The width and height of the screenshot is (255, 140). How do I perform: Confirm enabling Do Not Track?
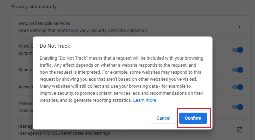coord(193,118)
